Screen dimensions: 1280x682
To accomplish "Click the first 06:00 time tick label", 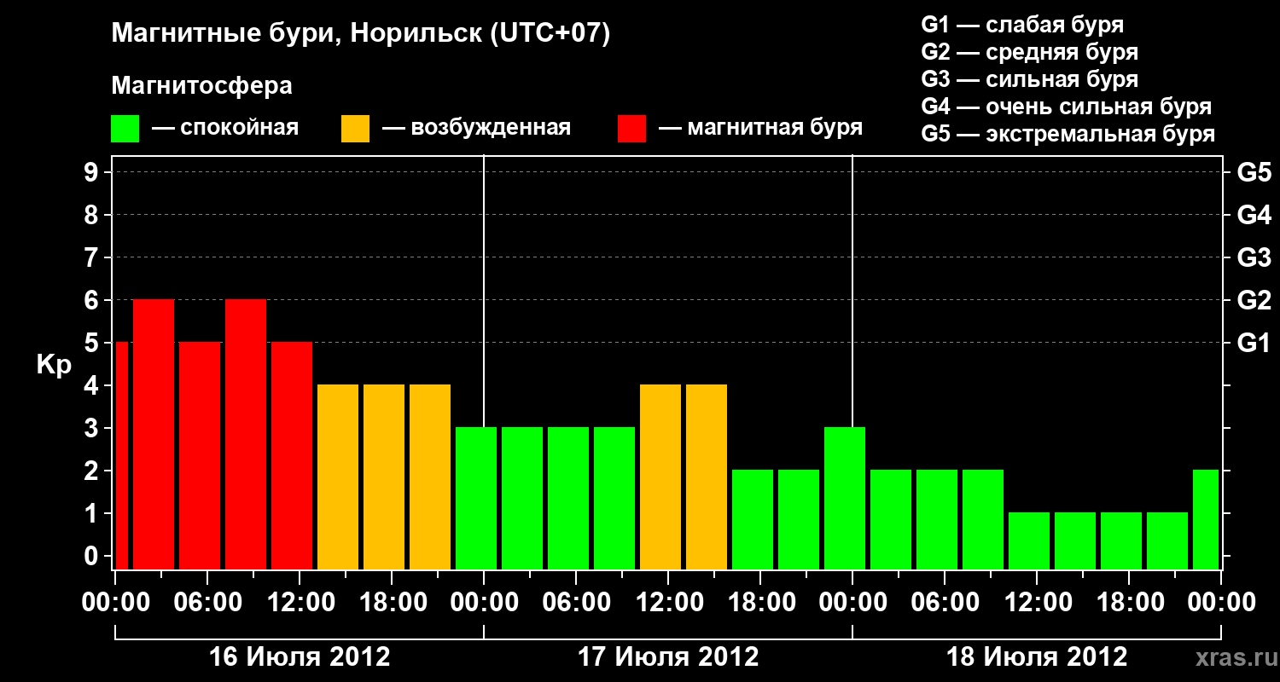I will coord(207,602).
